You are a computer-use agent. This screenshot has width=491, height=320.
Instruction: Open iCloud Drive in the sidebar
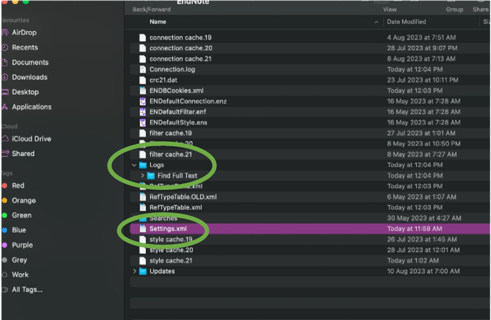coord(31,139)
